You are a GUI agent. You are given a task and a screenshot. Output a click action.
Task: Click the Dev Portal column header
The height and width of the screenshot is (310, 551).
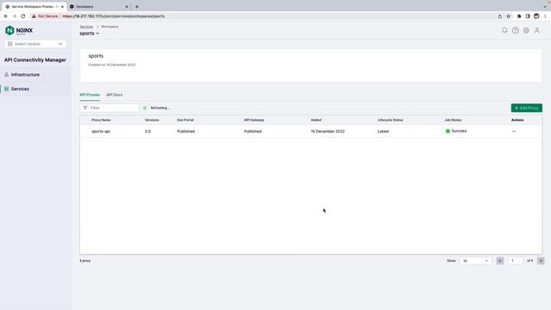tap(185, 121)
